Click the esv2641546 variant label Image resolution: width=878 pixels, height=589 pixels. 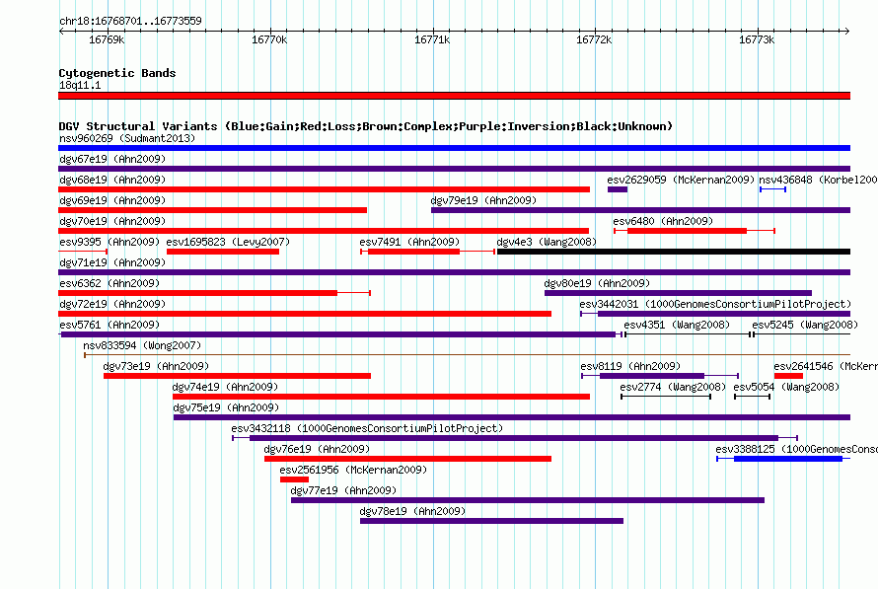pos(826,366)
